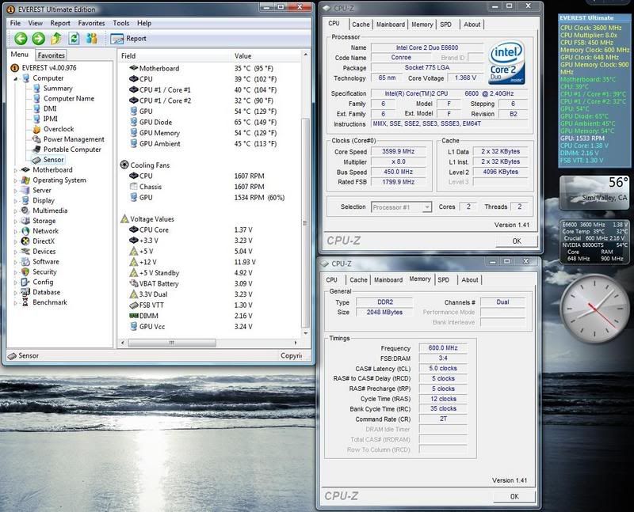
Task: Select the Summary icon in the tree
Action: (x=36, y=89)
